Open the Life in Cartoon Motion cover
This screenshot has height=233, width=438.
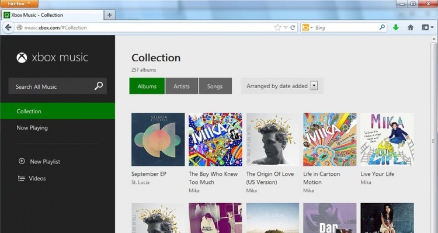(x=330, y=140)
